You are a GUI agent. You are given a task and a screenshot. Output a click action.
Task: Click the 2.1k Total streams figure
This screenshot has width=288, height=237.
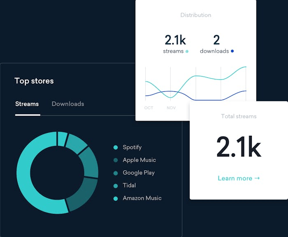click(x=239, y=146)
